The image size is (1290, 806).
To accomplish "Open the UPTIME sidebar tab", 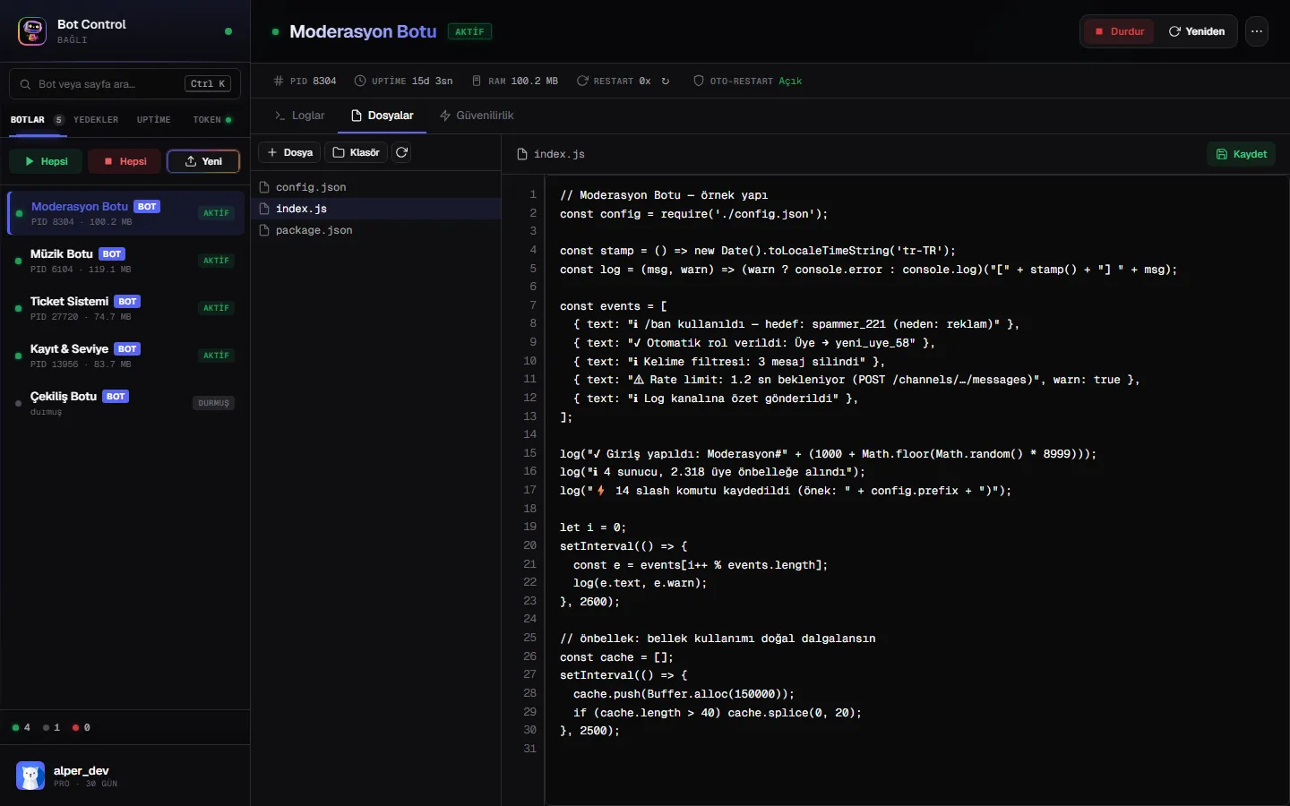I will coord(154,120).
